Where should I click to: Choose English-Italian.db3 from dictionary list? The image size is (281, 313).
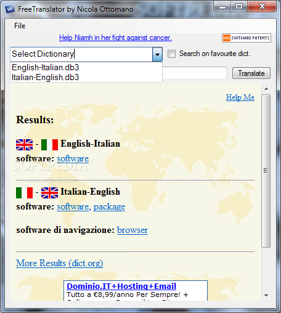[x=86, y=67]
